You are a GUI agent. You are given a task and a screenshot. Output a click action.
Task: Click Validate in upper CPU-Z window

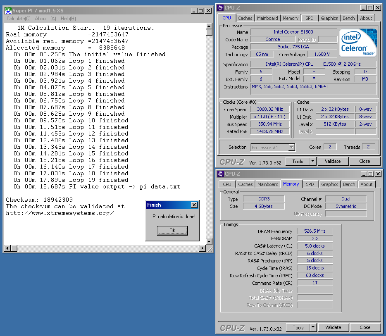(333, 162)
